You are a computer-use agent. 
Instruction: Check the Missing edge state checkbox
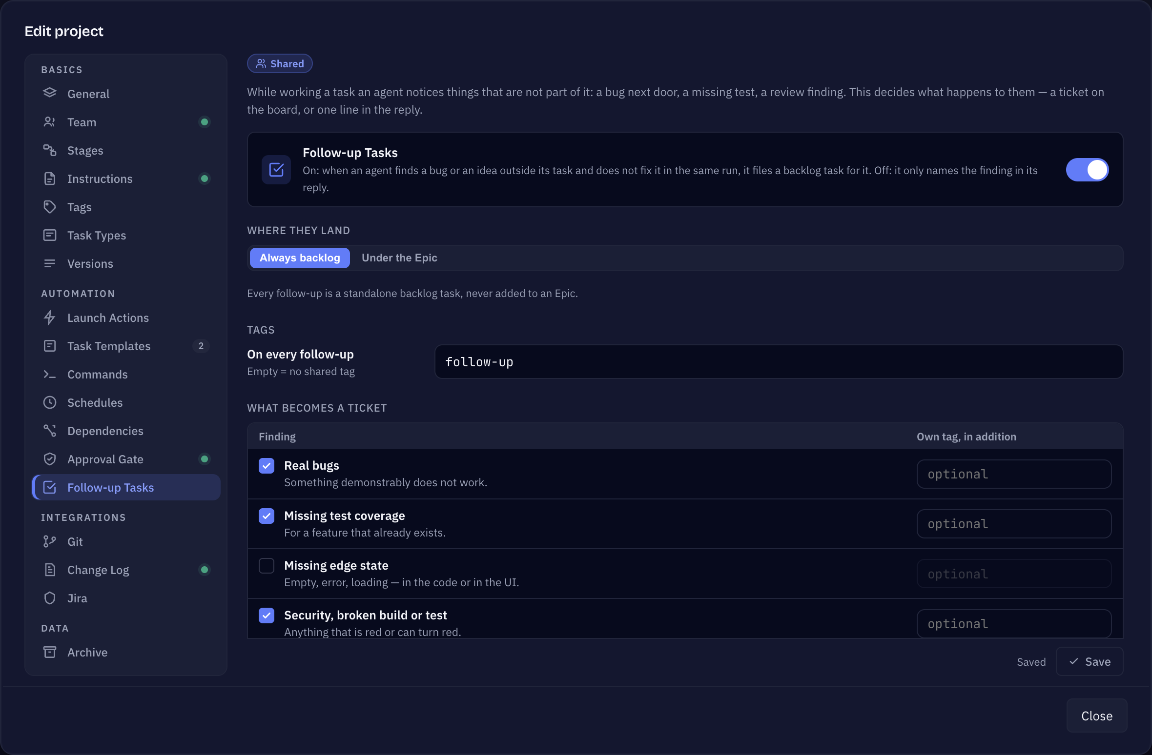[267, 566]
